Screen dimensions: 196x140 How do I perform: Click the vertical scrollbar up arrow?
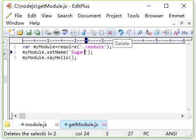click(x=189, y=44)
